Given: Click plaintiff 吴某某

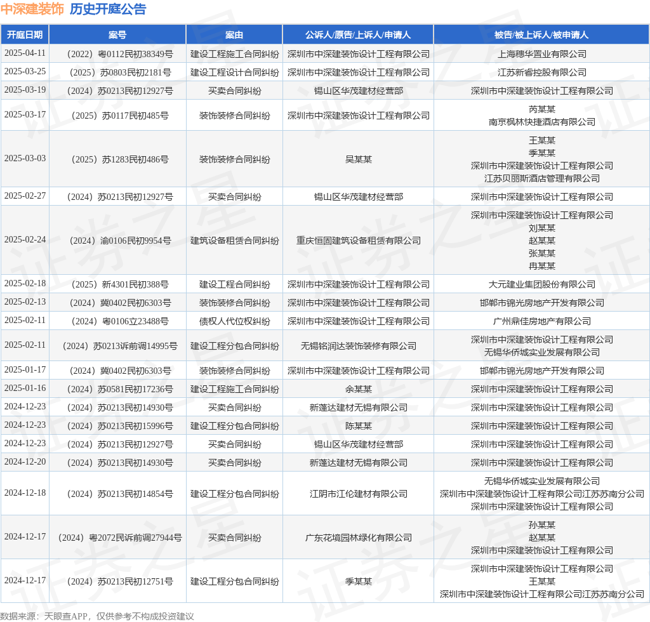Looking at the screenshot, I should click(359, 159).
